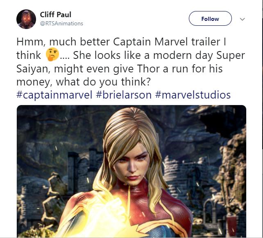Open the Captain Marvel image attachment
The width and height of the screenshot is (263, 238).
(131, 172)
